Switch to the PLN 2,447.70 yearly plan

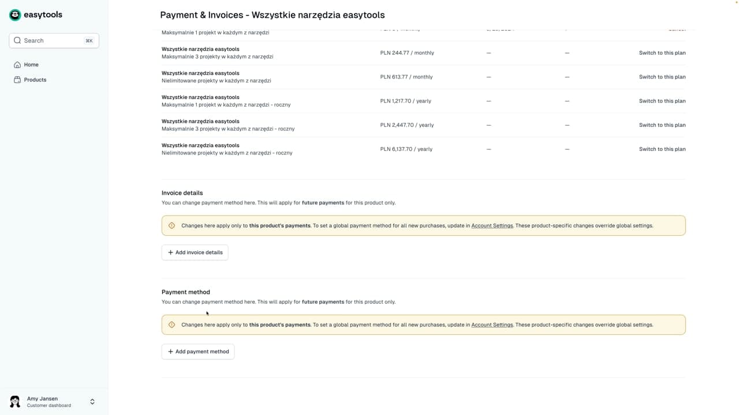662,125
